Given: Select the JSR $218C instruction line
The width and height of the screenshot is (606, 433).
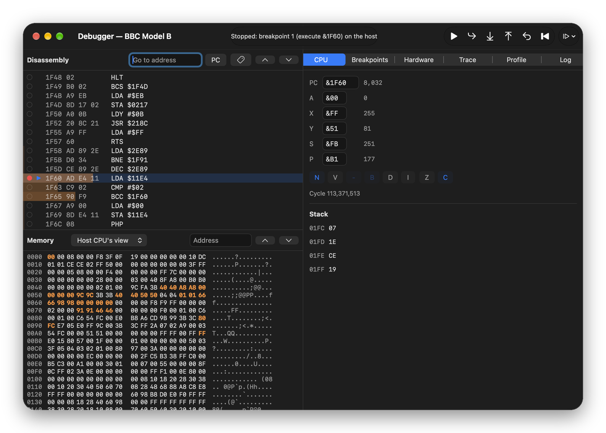Looking at the screenshot, I should pos(163,123).
